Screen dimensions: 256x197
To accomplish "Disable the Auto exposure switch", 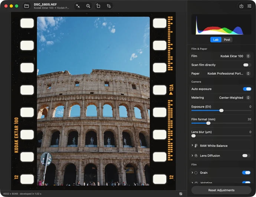I will coord(247,89).
